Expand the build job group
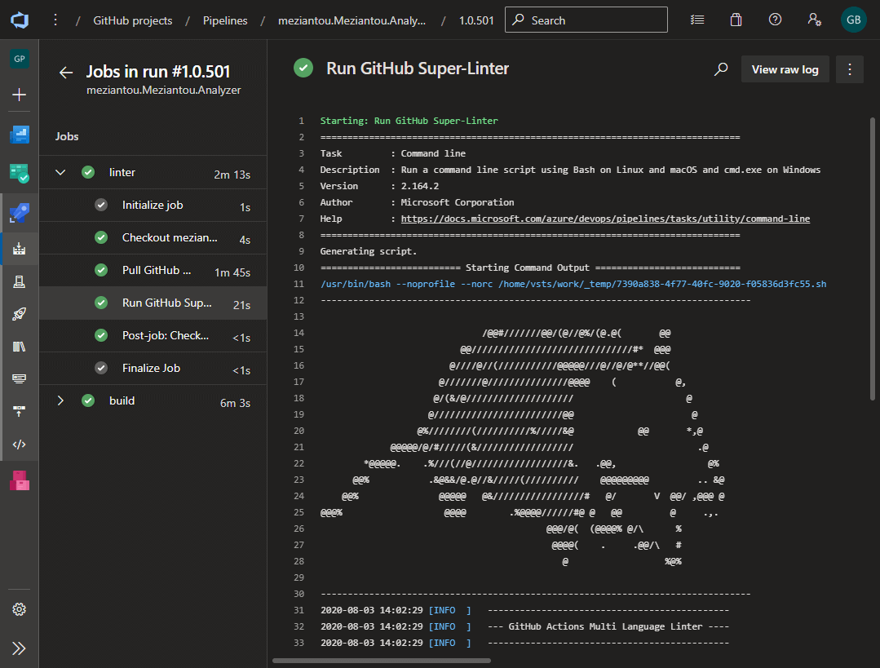880x668 pixels. pos(60,400)
